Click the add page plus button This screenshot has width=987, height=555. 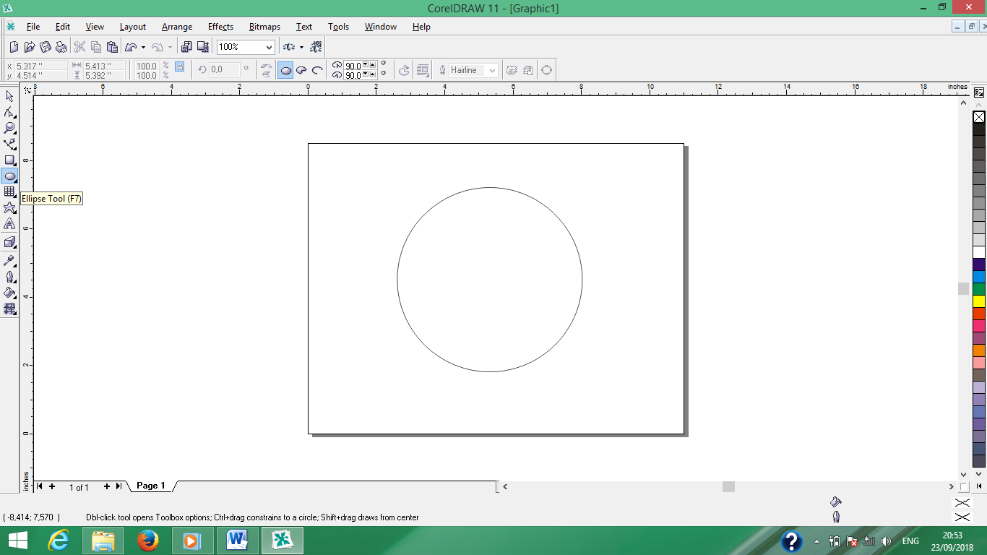[x=51, y=486]
